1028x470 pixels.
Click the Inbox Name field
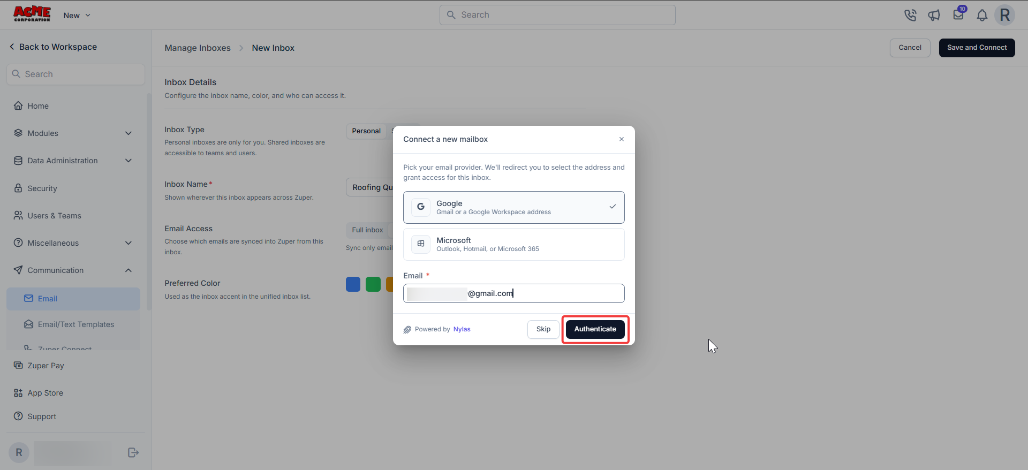pos(370,187)
